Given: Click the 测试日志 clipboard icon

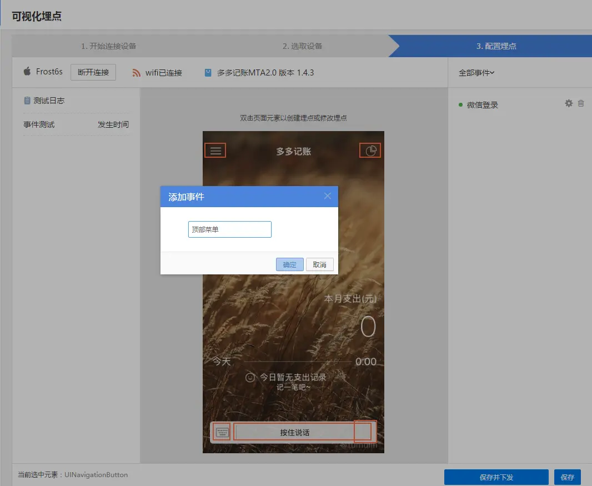Looking at the screenshot, I should (27, 101).
